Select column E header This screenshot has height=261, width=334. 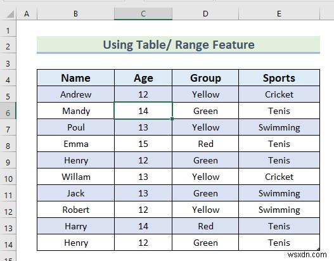[x=279, y=14]
